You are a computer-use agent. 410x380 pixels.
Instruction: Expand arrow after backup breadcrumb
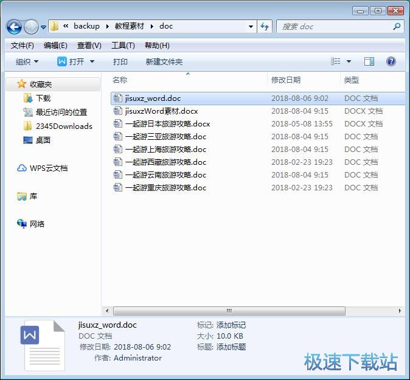[107, 26]
